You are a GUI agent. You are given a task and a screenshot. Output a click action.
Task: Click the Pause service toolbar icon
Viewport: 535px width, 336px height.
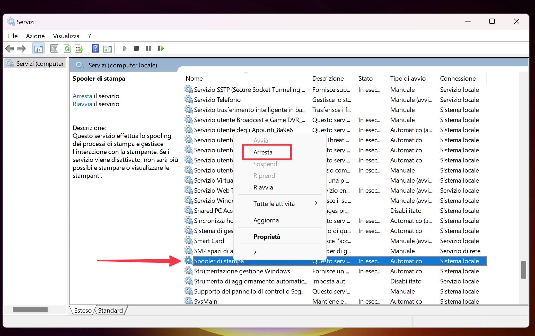coord(148,48)
